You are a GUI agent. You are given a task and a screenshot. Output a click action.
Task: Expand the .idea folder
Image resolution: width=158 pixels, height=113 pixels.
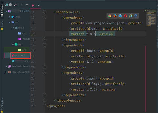pos(9,17)
